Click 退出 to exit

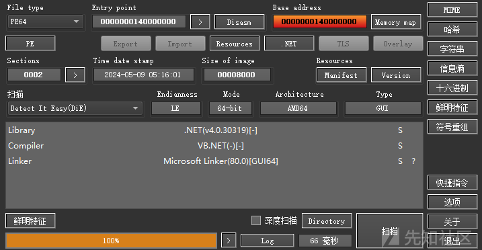click(452, 241)
